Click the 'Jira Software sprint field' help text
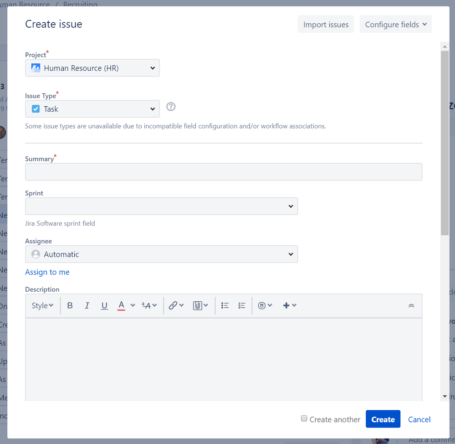 (x=60, y=223)
